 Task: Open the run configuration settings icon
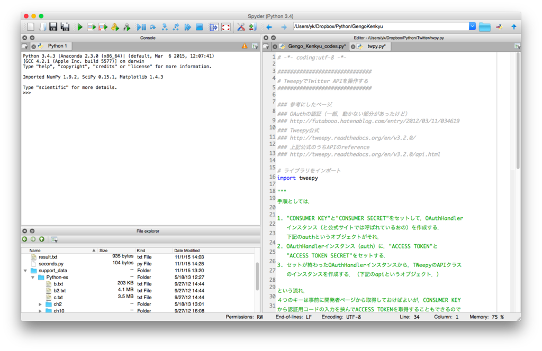point(127,26)
